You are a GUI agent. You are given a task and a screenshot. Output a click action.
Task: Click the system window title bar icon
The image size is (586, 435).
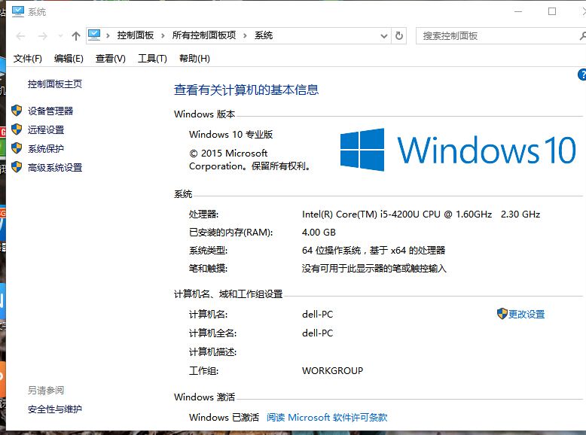click(18, 11)
